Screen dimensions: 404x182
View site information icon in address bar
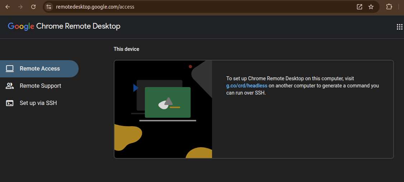pos(49,7)
